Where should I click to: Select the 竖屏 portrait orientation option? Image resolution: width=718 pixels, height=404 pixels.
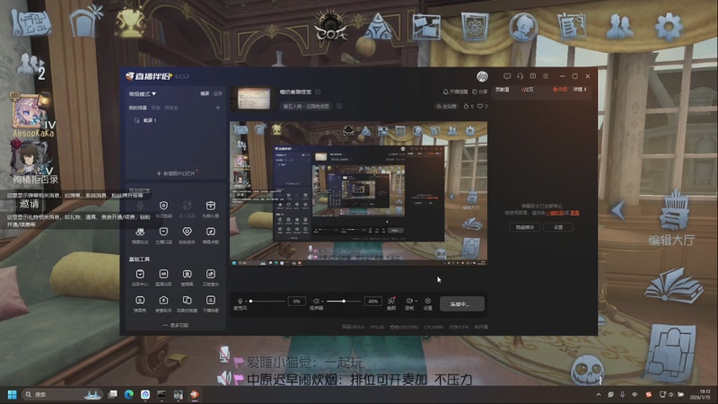pyautogui.click(x=218, y=93)
